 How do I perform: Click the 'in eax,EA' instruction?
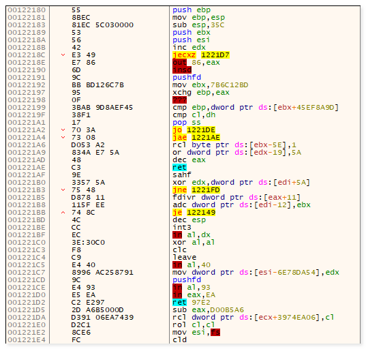coord(194,295)
